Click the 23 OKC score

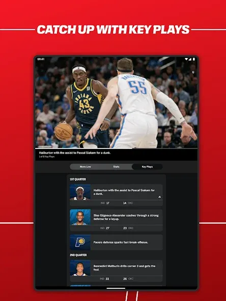(128, 228)
